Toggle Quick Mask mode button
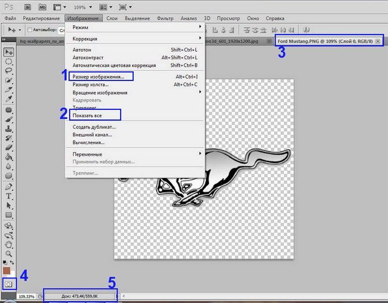 8,284
